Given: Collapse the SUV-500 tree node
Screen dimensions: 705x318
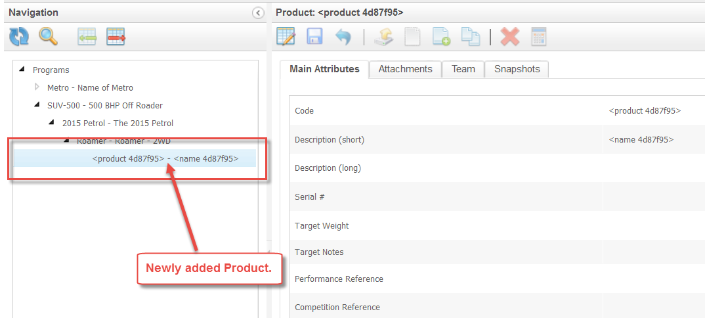Looking at the screenshot, I should click(x=37, y=104).
